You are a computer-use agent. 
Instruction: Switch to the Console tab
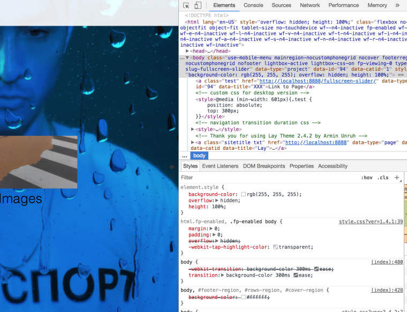point(253,5)
